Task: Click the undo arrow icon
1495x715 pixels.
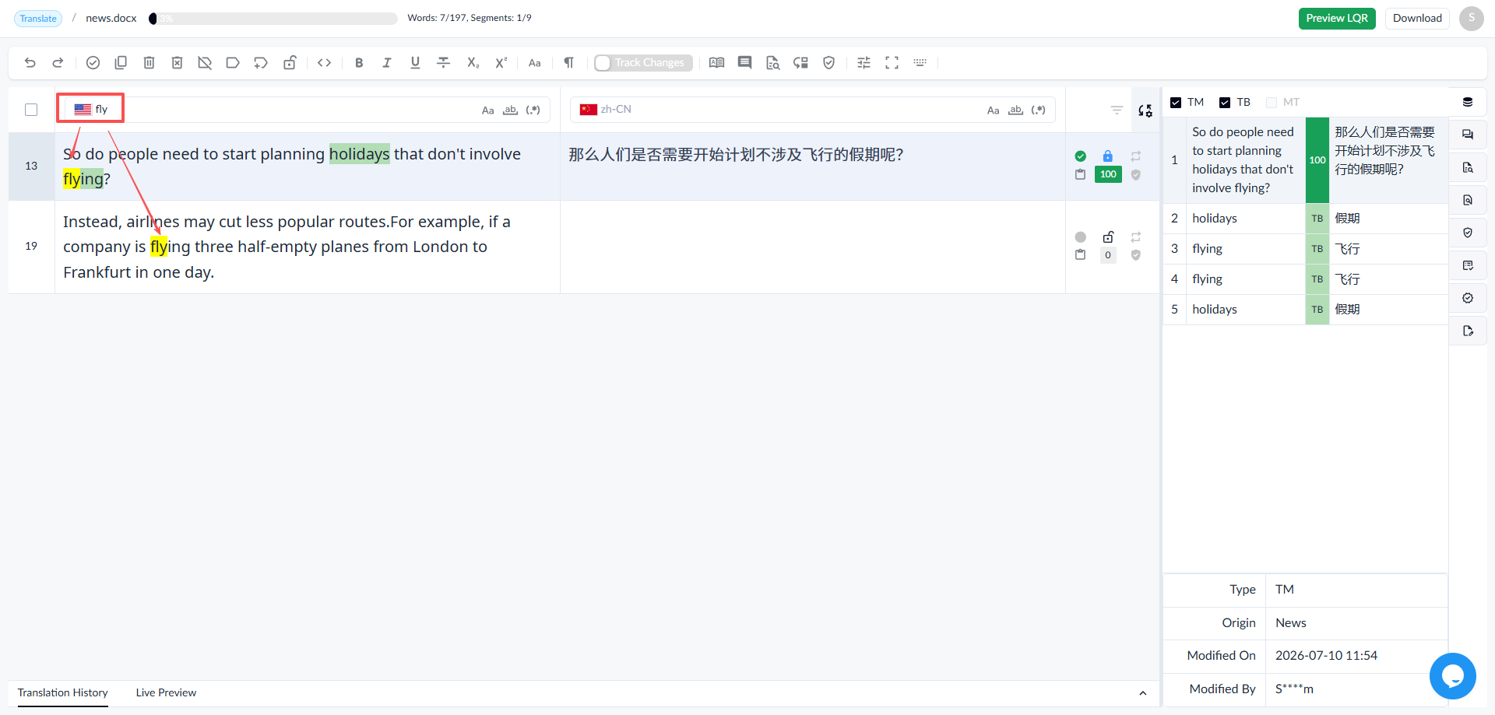Action: click(30, 63)
